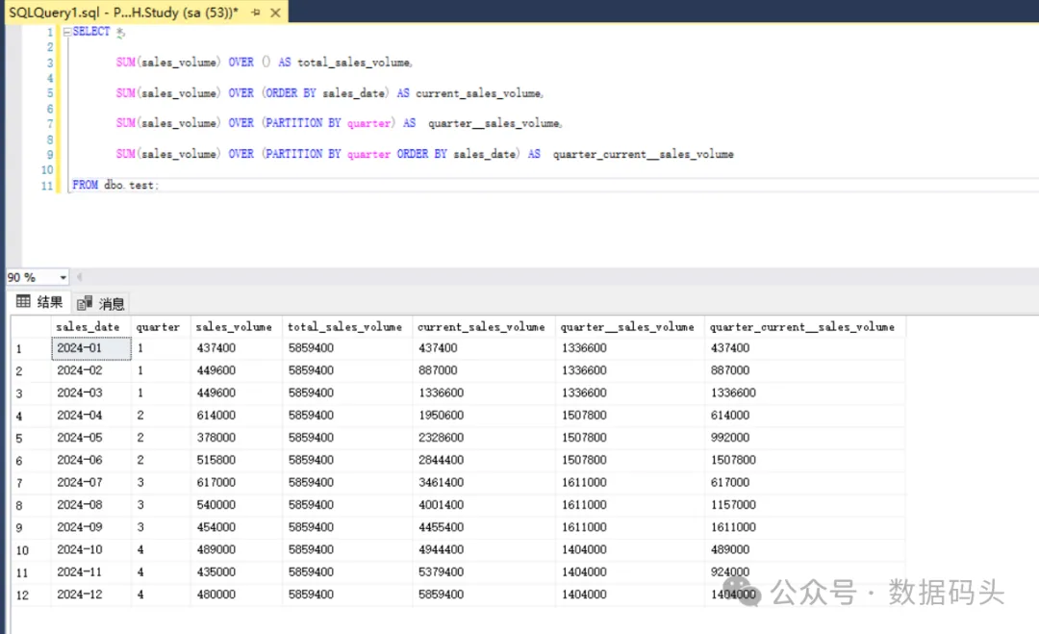Viewport: 1039px width, 634px height.
Task: Select row header number 1
Action: [x=31, y=349]
